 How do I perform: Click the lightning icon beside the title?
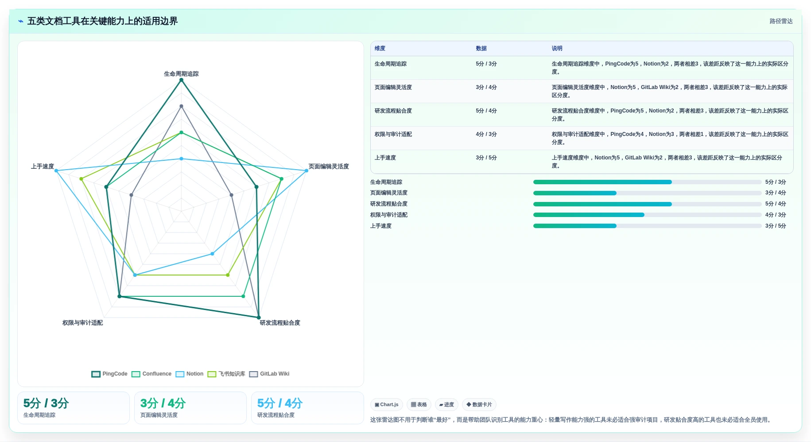20,21
